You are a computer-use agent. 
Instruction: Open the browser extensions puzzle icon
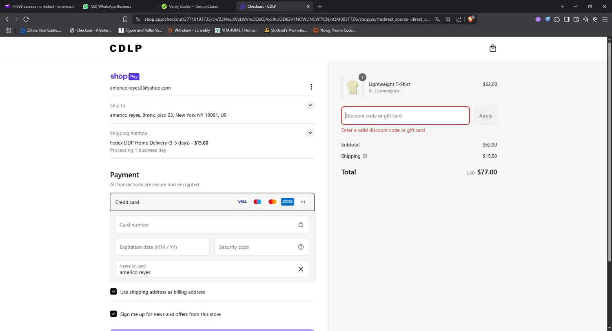tap(557, 19)
